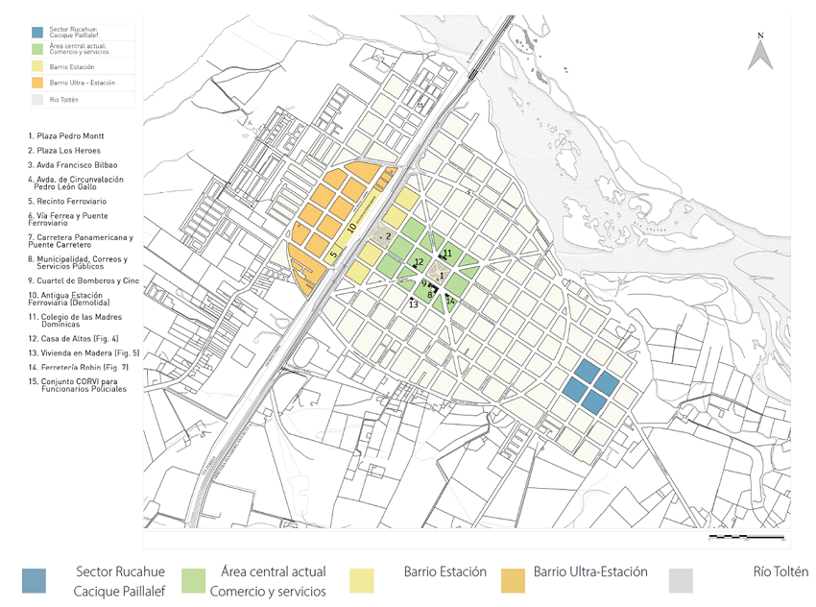This screenshot has height=607, width=816.
Task: Click 'Barrio Estación' label in bottom legend
Action: (x=444, y=571)
